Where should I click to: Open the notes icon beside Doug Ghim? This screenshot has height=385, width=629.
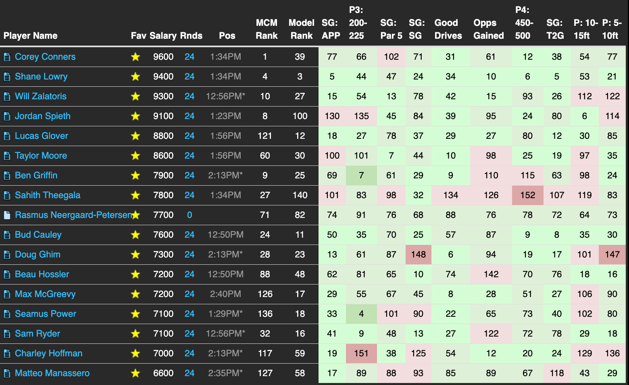click(7, 255)
